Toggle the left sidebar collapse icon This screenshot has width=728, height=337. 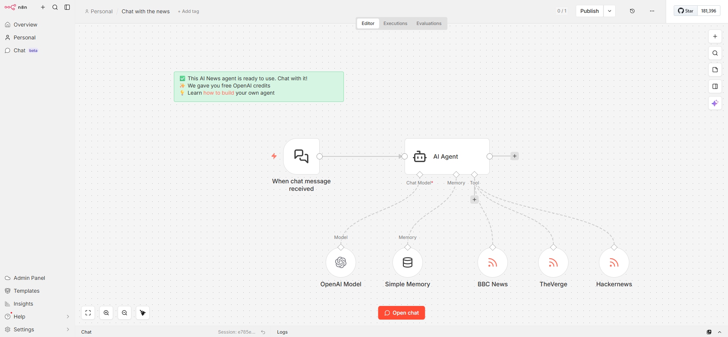[x=67, y=7]
